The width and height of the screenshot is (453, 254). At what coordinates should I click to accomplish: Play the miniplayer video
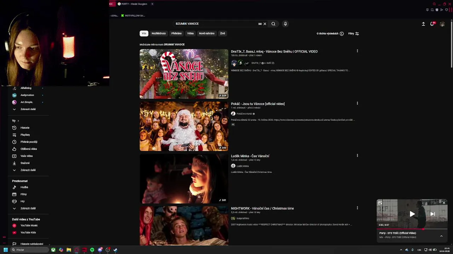point(412,214)
